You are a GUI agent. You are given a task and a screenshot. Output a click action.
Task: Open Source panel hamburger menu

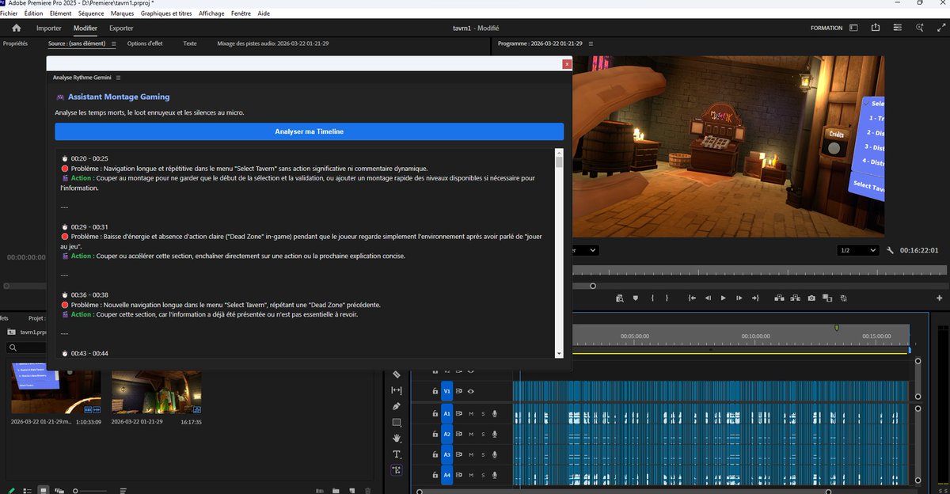[113, 44]
